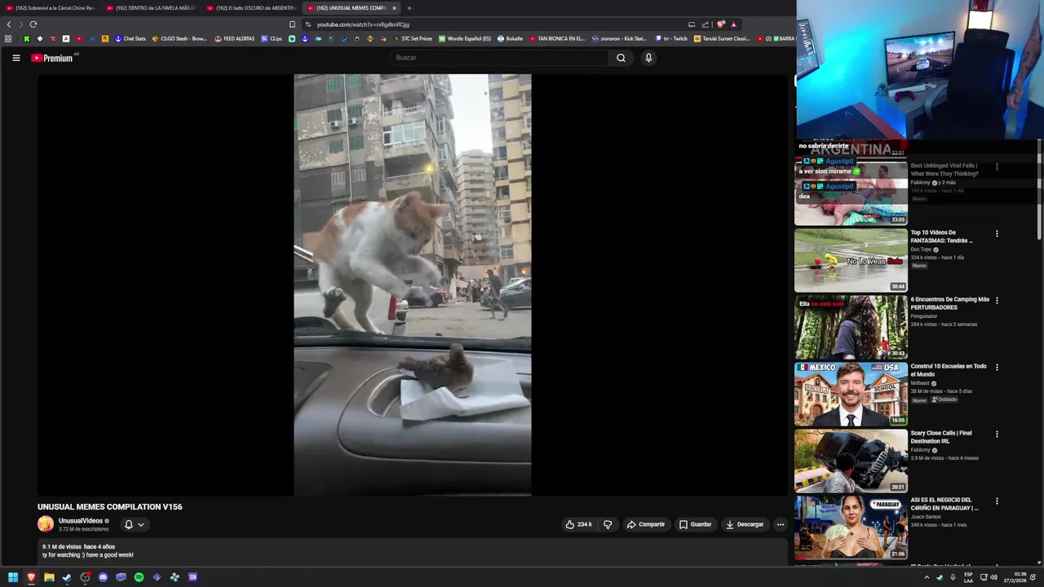Open options menu for 'ASI ES EL NEGOCIO'
Viewport: 1044px width, 587px height.
pos(997,501)
